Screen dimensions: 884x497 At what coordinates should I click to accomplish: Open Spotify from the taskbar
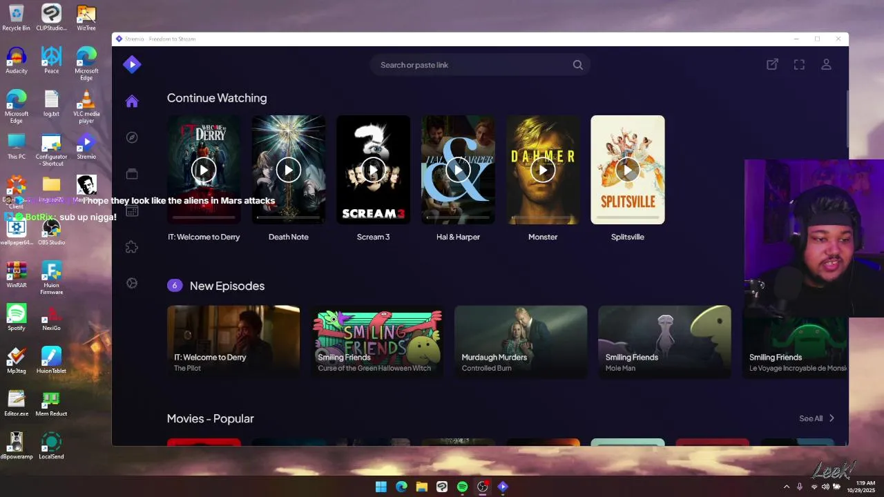point(463,487)
